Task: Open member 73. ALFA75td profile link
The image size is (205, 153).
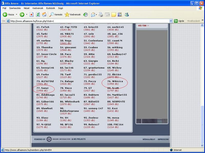Action: 45,81
